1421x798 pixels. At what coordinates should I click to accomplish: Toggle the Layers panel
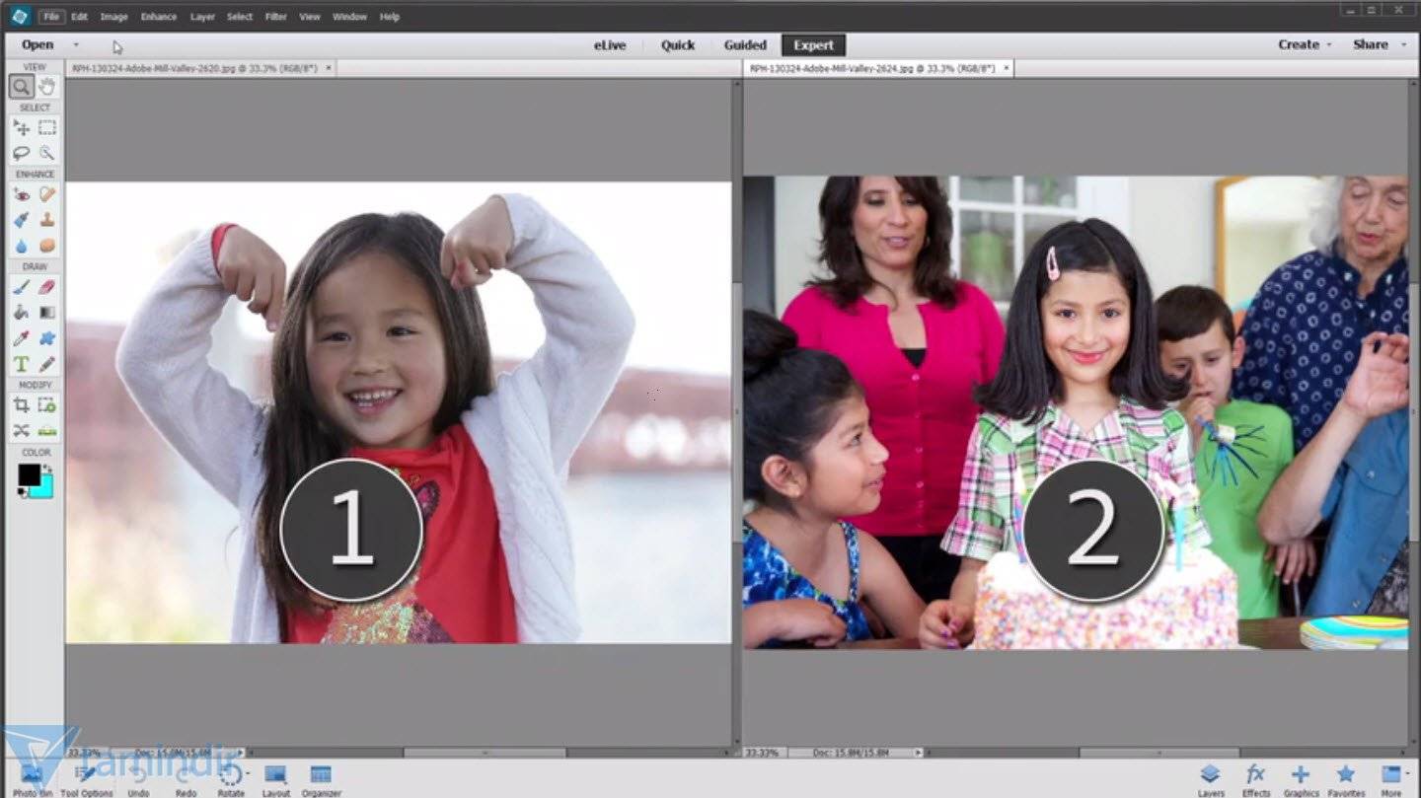[1210, 778]
